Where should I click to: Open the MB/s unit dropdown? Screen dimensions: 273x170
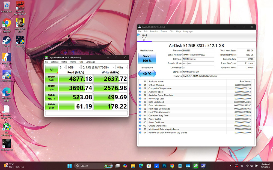click(x=122, y=67)
